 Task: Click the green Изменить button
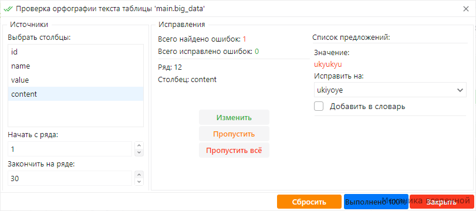pos(234,118)
